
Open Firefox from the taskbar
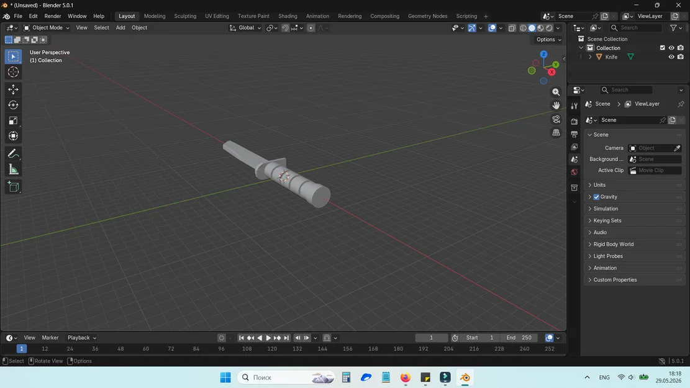pos(406,377)
